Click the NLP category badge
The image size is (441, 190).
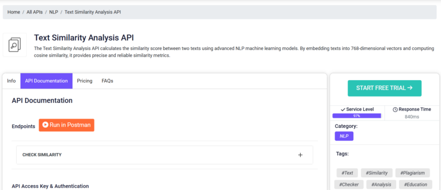(x=344, y=136)
